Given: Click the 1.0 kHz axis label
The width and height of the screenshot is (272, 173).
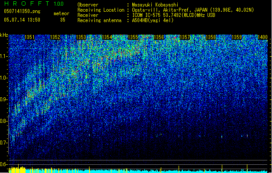Looking at the screenshot, I should click(x=4, y=78).
